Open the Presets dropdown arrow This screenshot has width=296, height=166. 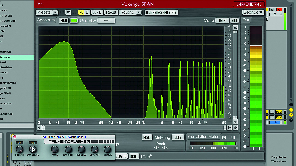coord(55,13)
